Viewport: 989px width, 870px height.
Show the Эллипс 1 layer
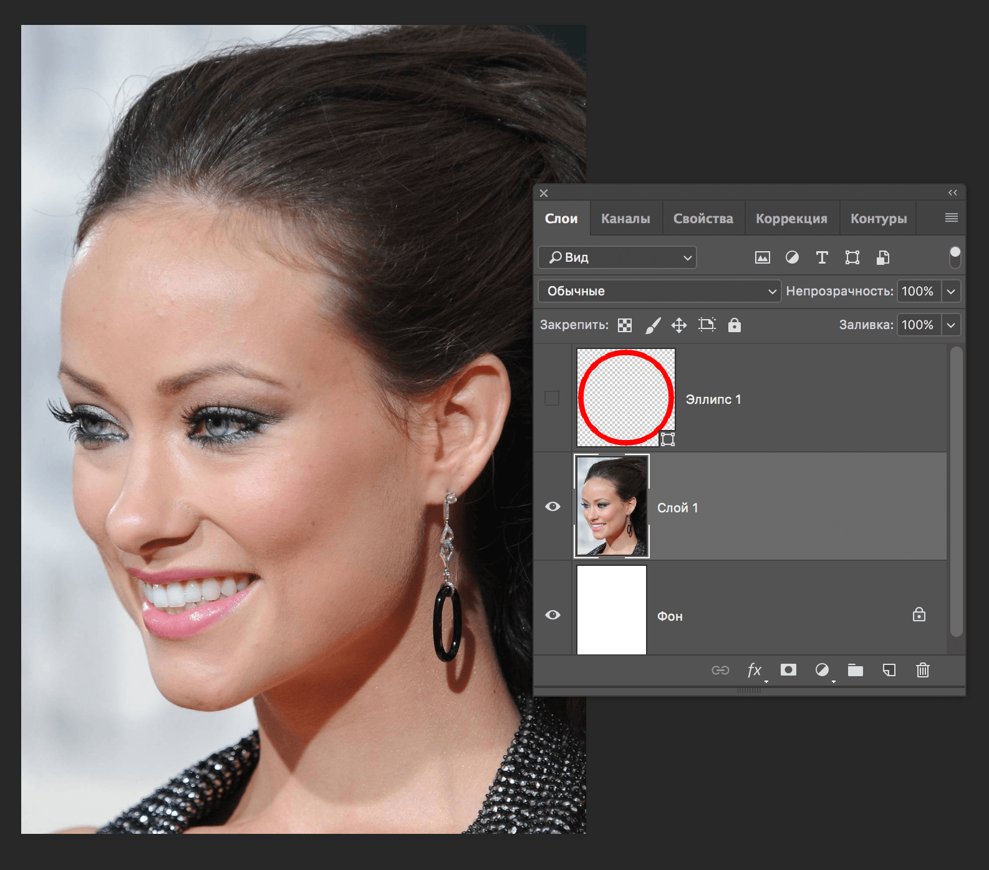[552, 398]
